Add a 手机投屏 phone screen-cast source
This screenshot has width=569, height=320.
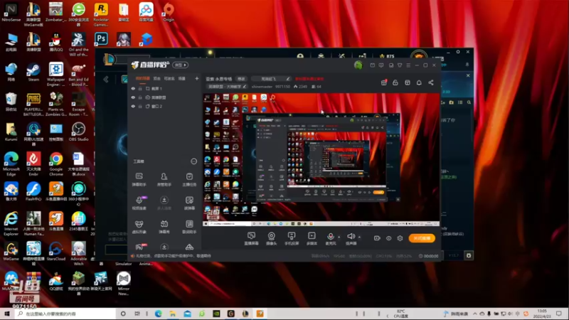pos(292,238)
